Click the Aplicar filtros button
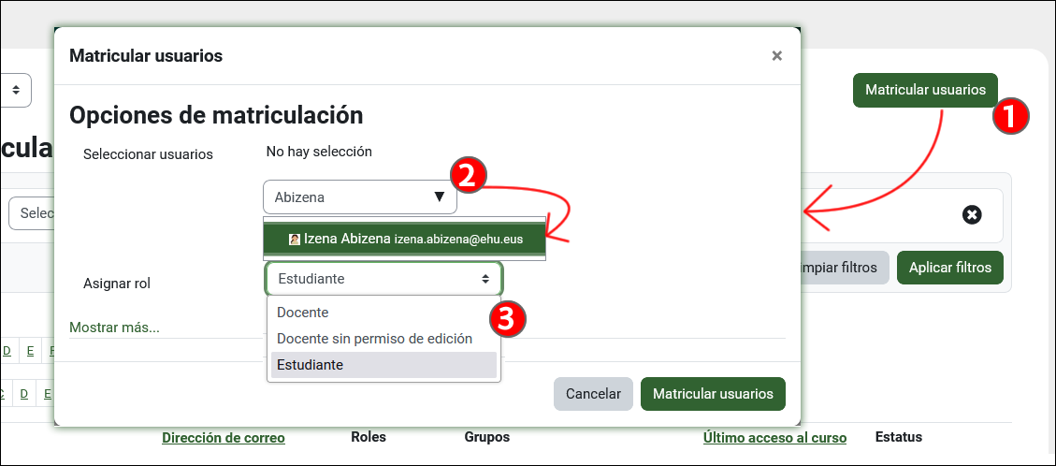 (x=950, y=268)
